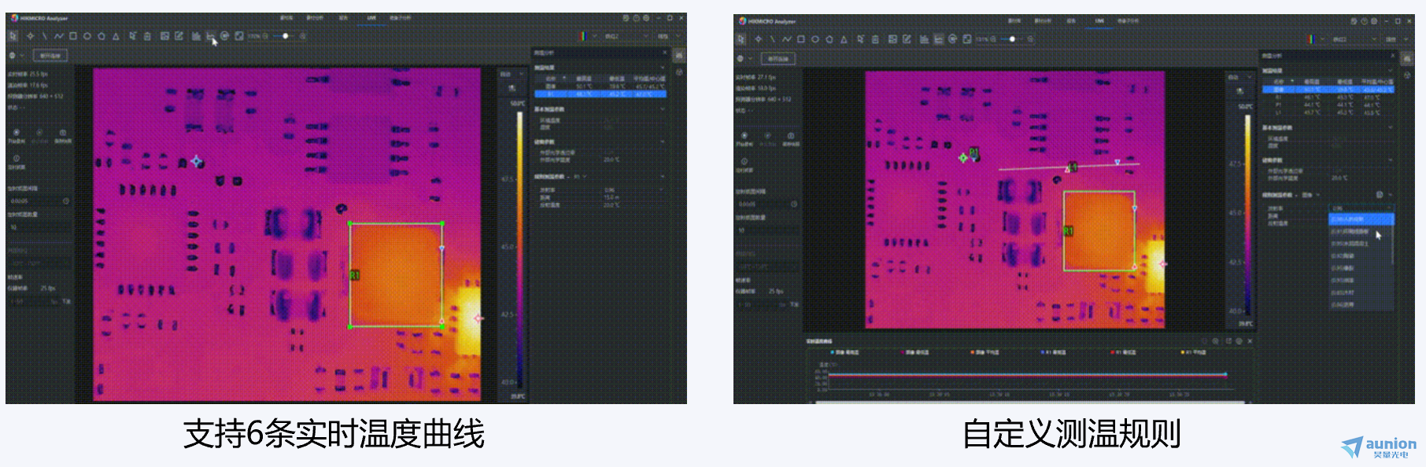Viewport: 1426px width, 467px height.
Task: Select the line tool in right window toolbar
Action: 772,39
